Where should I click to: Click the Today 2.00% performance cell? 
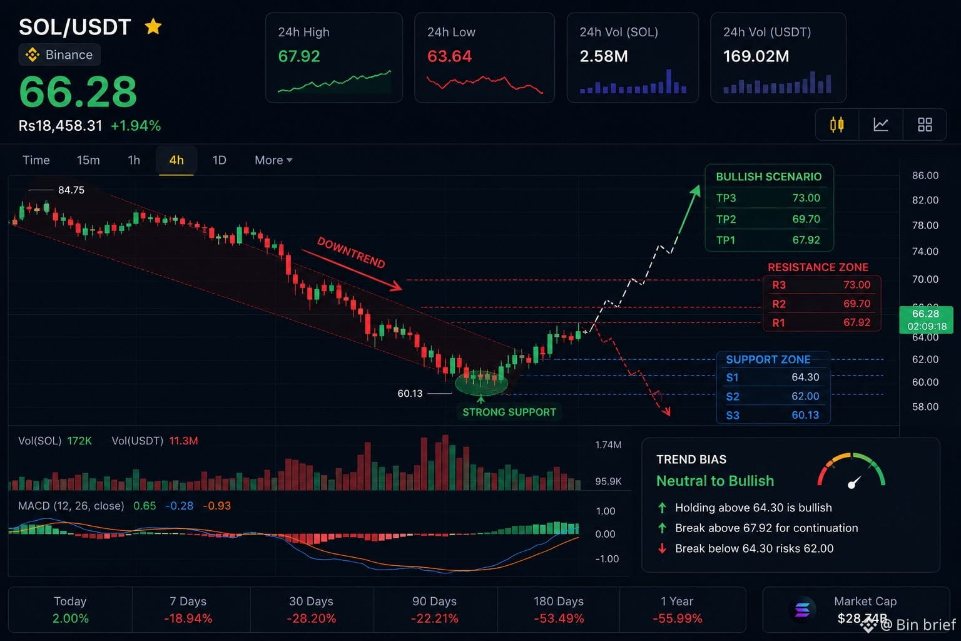point(70,610)
